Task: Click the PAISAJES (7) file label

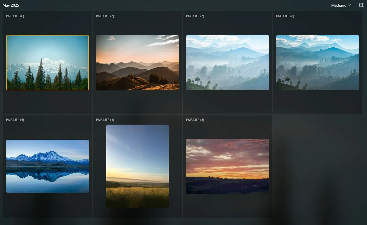Action: point(195,16)
